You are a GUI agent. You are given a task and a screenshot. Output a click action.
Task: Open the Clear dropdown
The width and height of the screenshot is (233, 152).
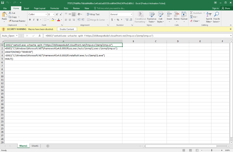[195, 21]
